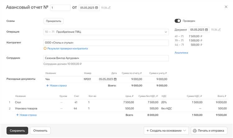Open НДС selector for Упаковка товаров row
The width and height of the screenshot is (233, 138).
166,108
